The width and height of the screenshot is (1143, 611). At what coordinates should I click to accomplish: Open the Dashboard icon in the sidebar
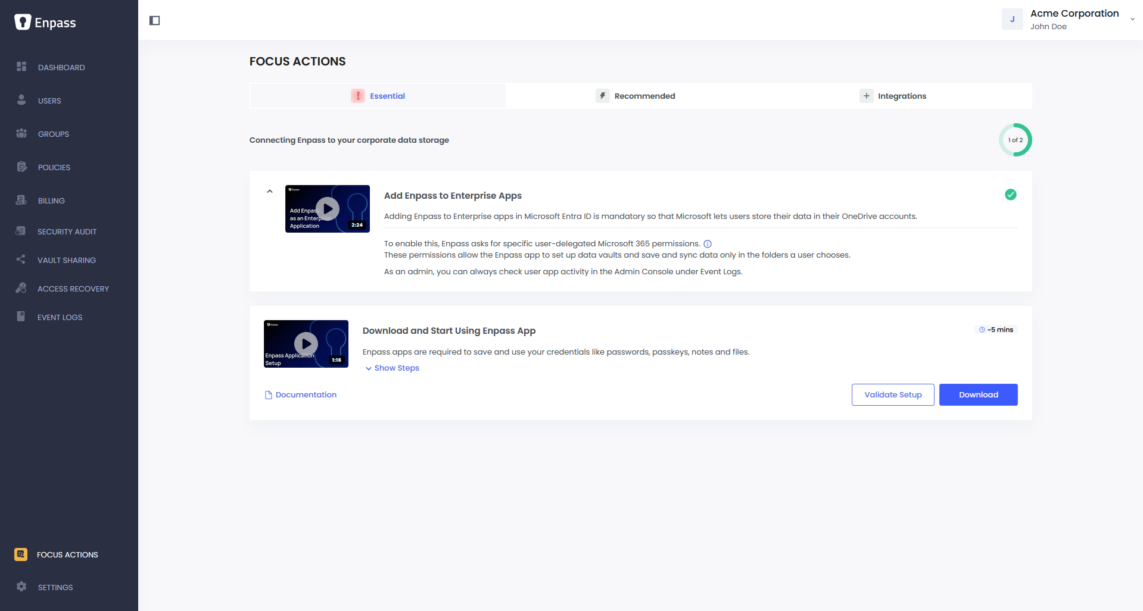pos(21,67)
